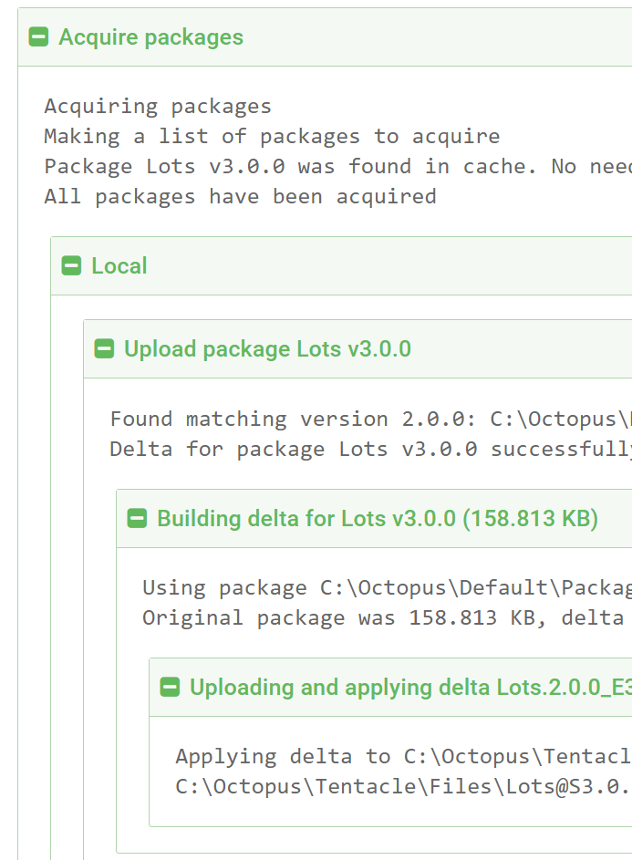Select 'Delta for package Lots v3.0.0' line
This screenshot has height=860, width=632.
(371, 450)
